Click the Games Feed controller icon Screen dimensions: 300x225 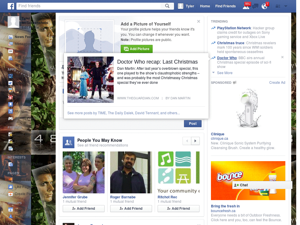pos(11,118)
